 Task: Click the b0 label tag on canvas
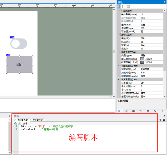(x=8, y=55)
